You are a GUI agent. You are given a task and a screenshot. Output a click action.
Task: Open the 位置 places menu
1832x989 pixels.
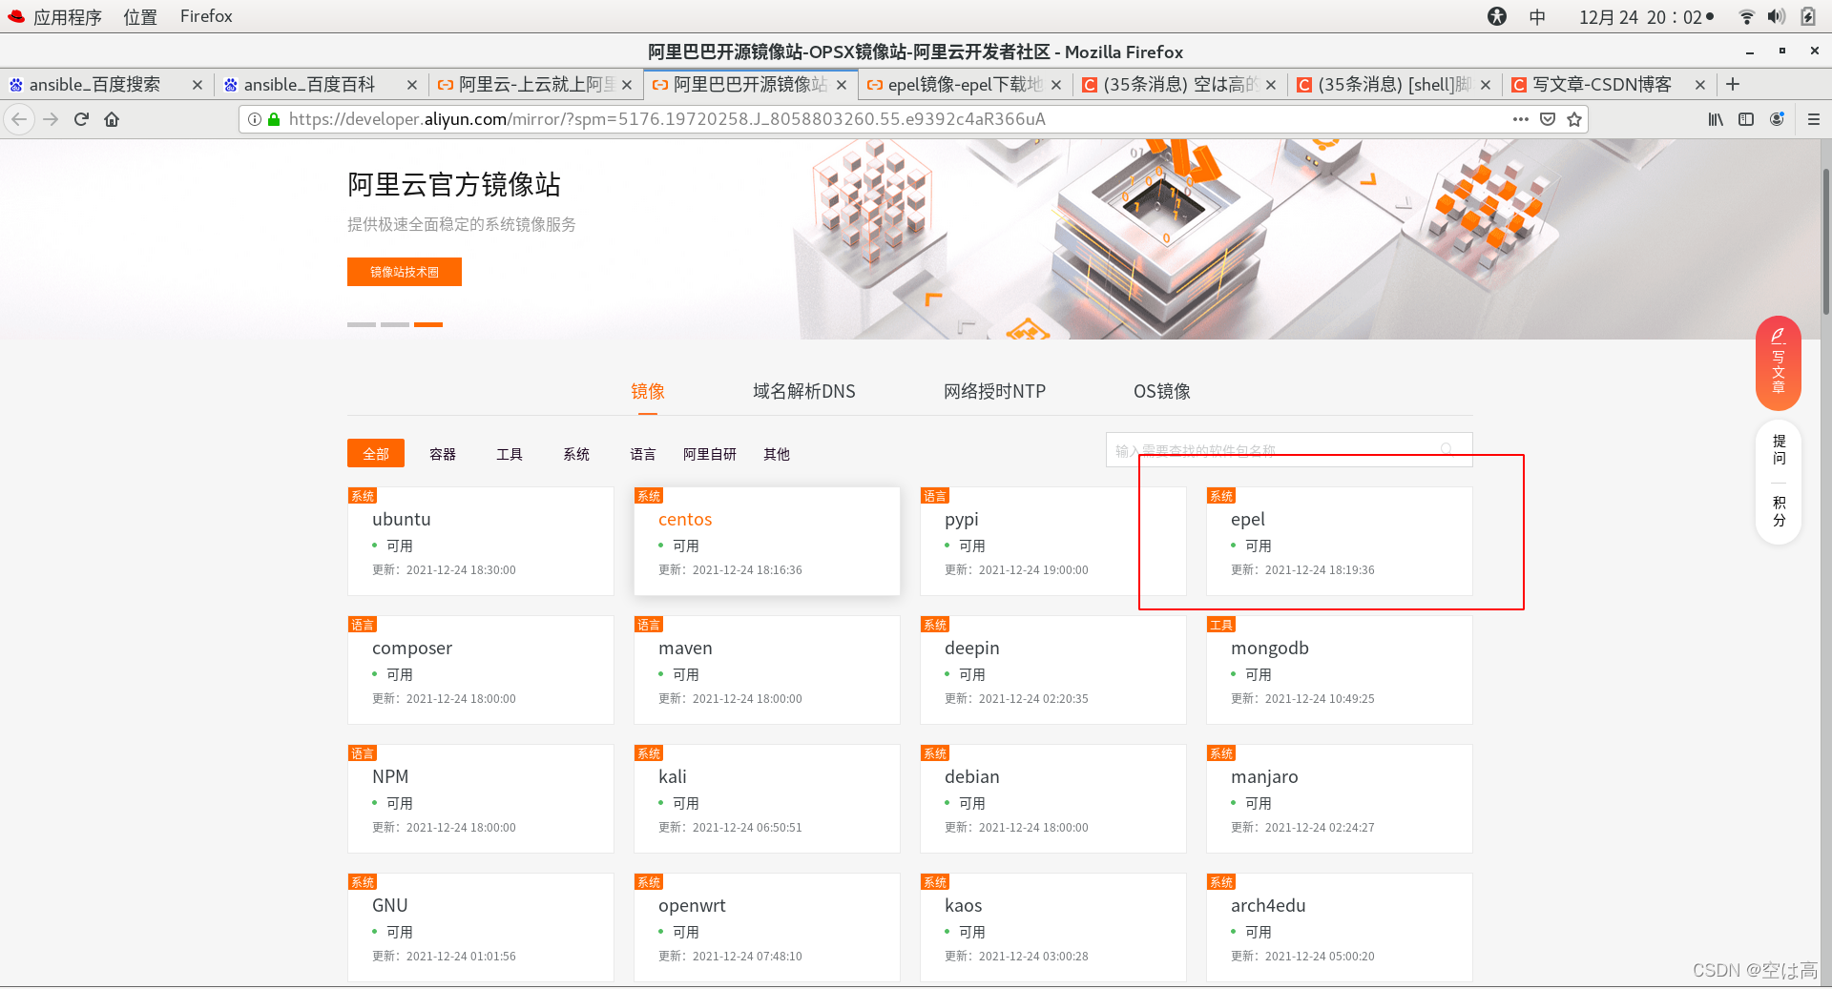140,16
